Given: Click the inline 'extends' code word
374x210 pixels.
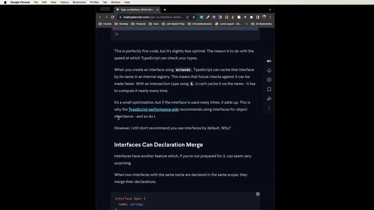Looking at the screenshot, I should pos(183,70).
